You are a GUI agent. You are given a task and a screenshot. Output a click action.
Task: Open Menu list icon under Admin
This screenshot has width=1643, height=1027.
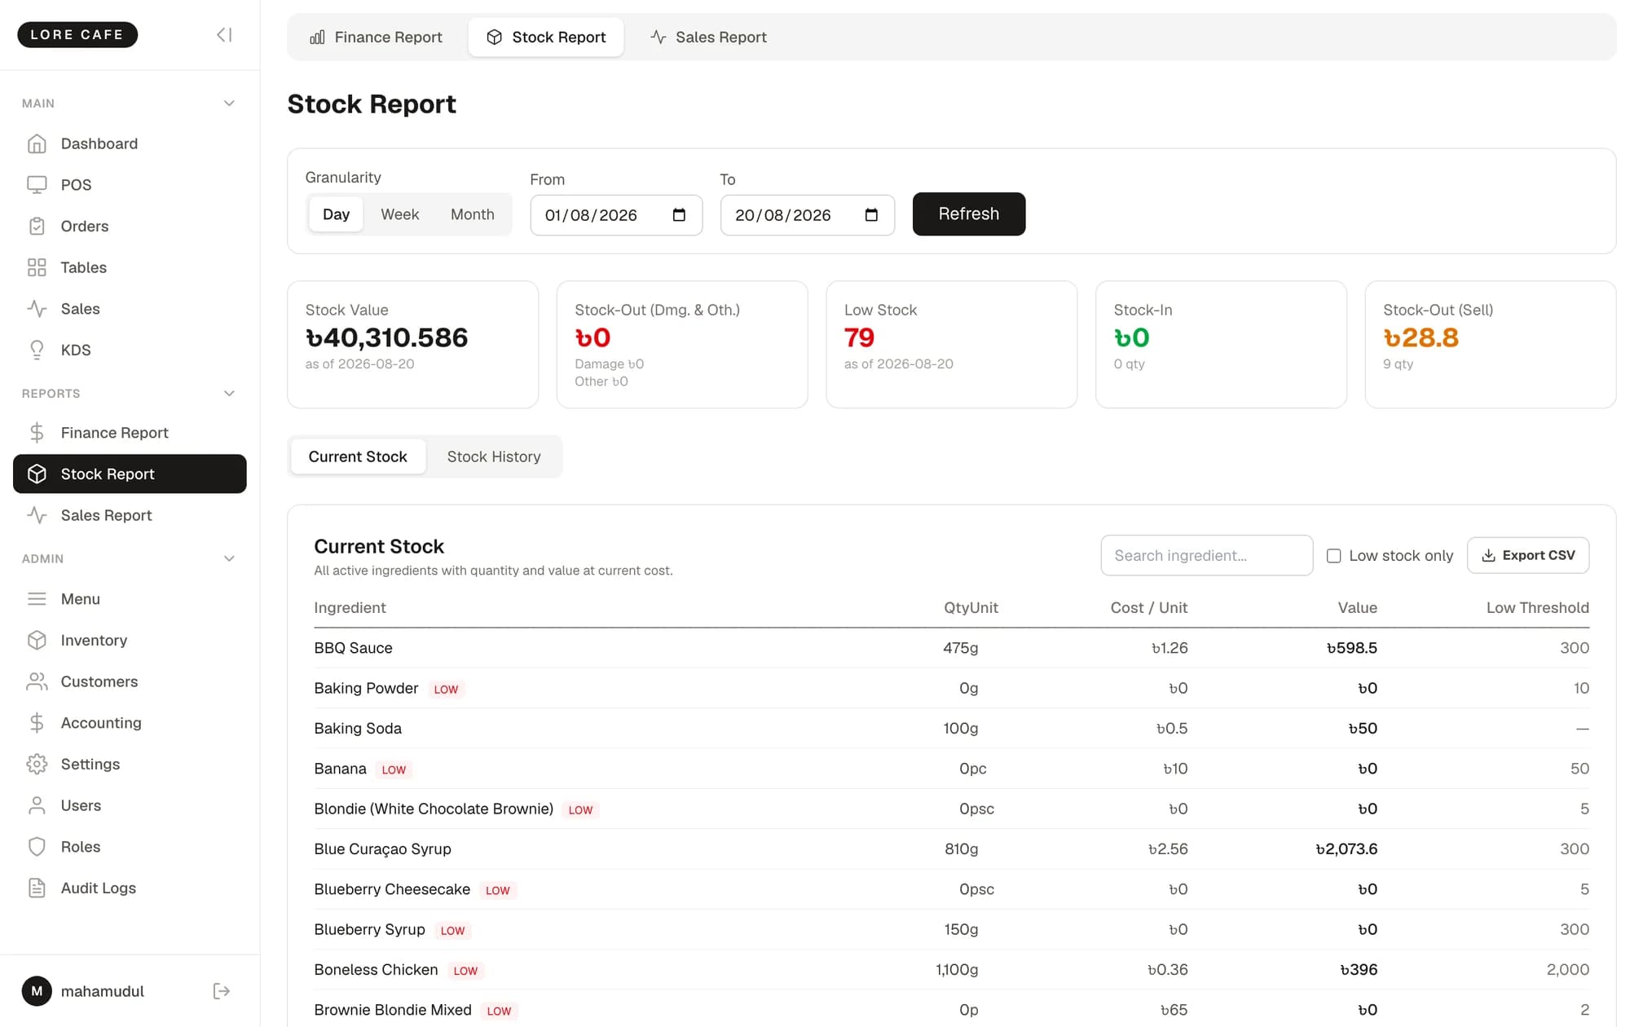tap(37, 599)
